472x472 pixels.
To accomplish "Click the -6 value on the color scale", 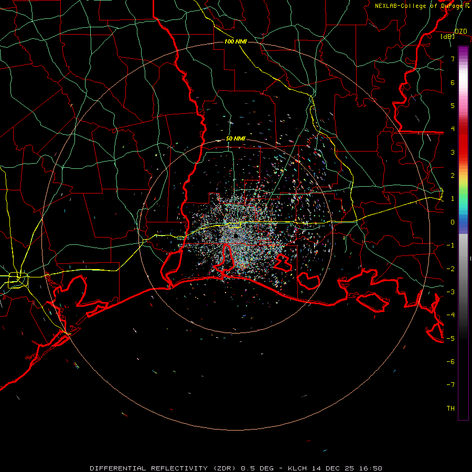I will [450, 361].
